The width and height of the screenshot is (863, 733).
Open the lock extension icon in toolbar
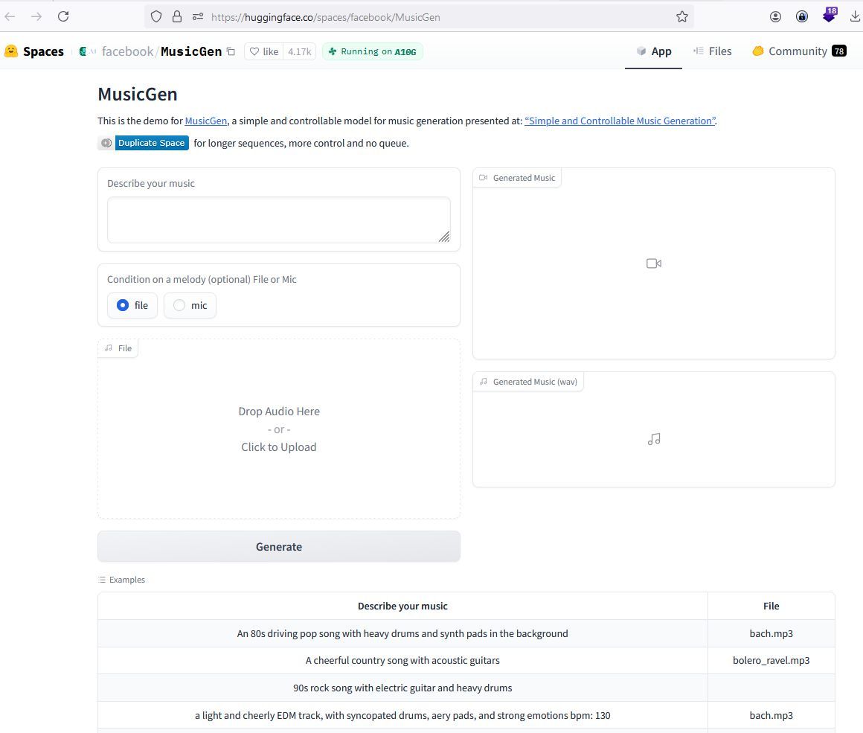[802, 16]
